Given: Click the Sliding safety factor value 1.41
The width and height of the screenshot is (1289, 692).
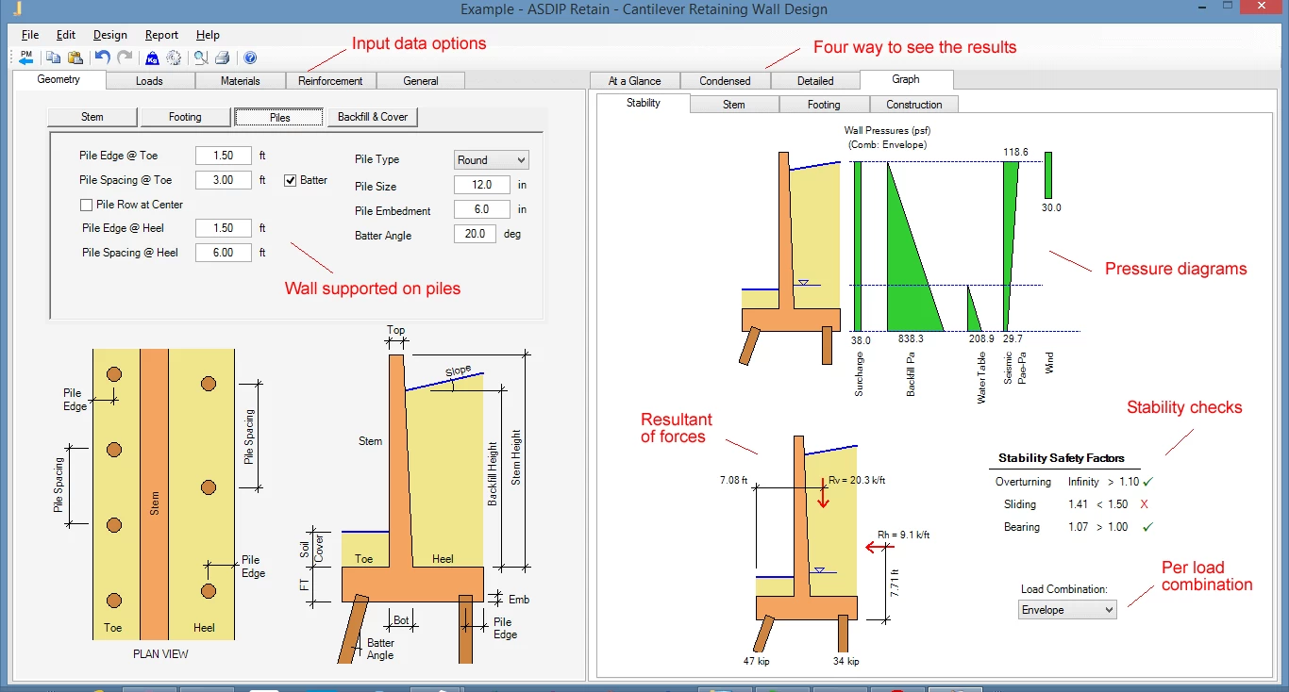Looking at the screenshot, I should click(x=1078, y=504).
